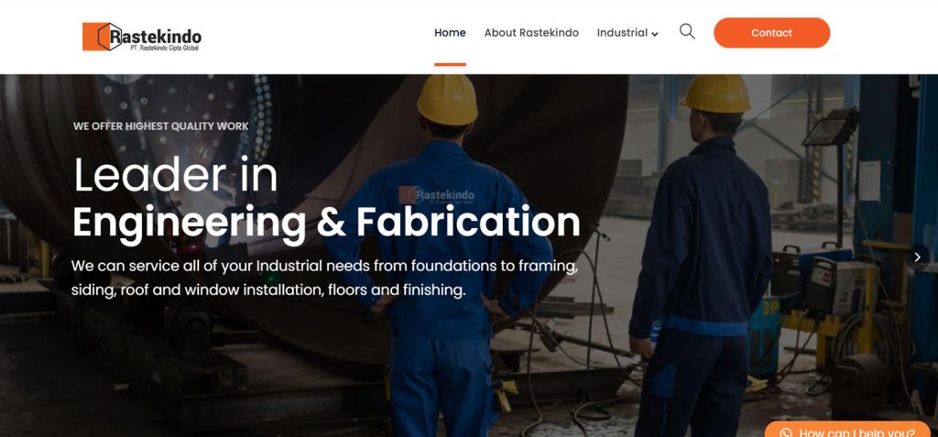Screen dimensions: 938x437
Task: Click the orange Contact button
Action: click(771, 33)
